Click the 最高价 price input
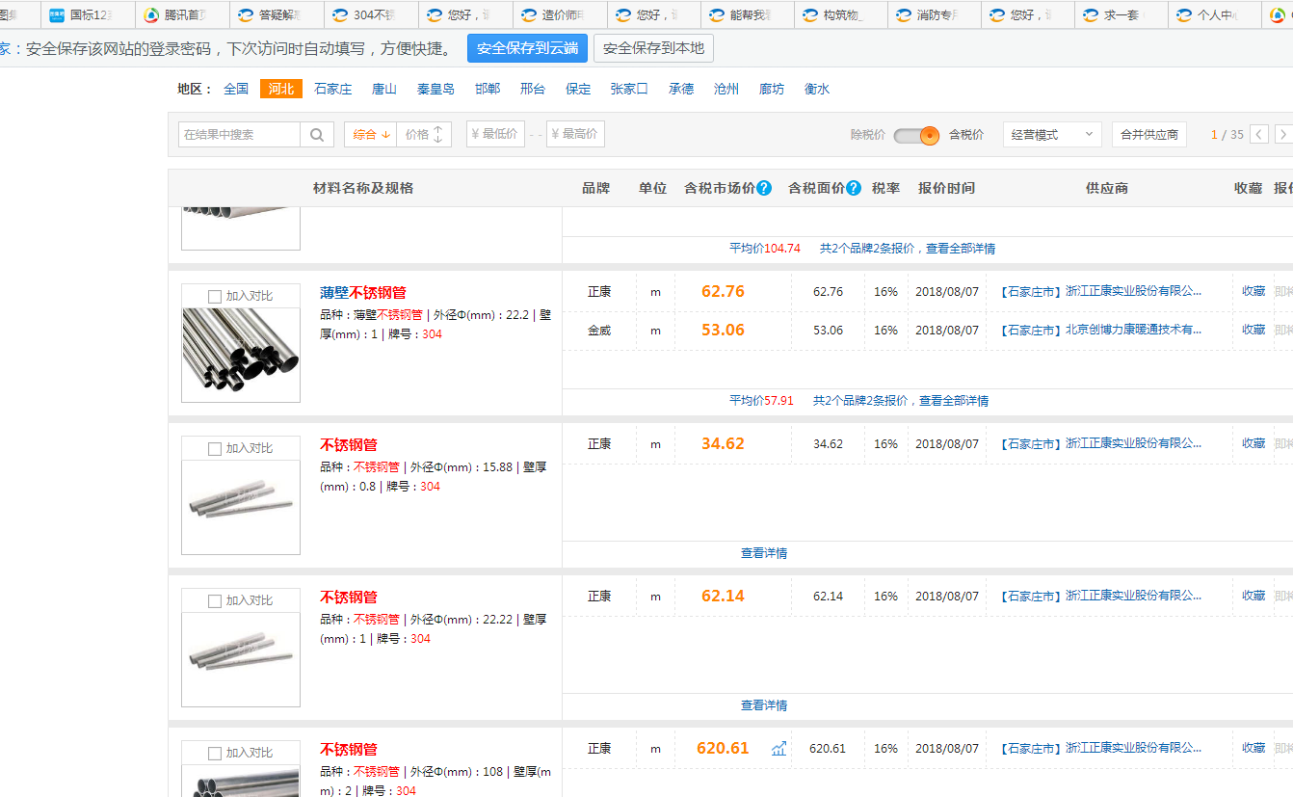1293x797 pixels. point(575,135)
